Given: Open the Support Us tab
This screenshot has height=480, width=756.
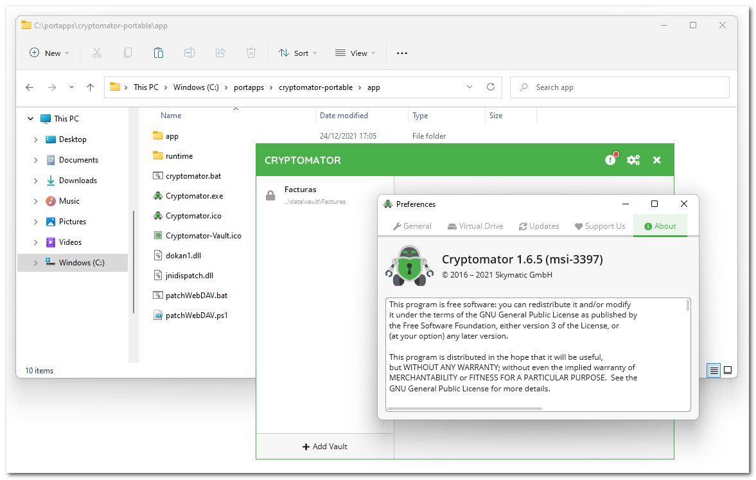Looking at the screenshot, I should pyautogui.click(x=600, y=226).
